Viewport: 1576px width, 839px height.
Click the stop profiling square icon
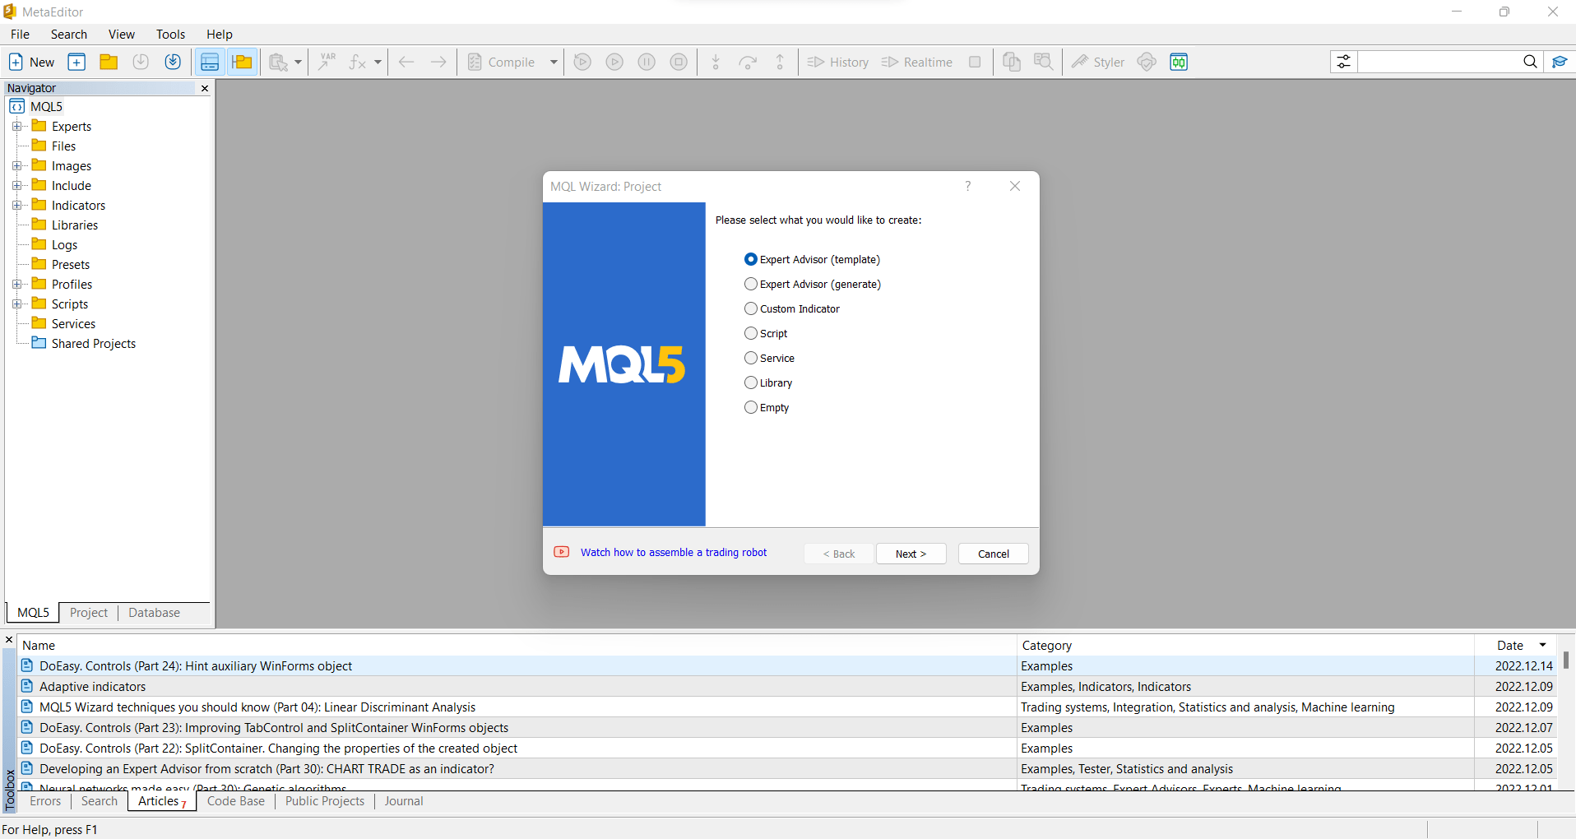click(975, 62)
